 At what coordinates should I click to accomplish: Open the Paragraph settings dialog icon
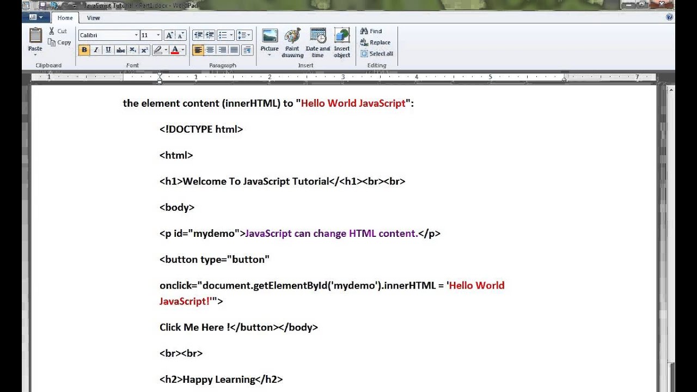[247, 50]
